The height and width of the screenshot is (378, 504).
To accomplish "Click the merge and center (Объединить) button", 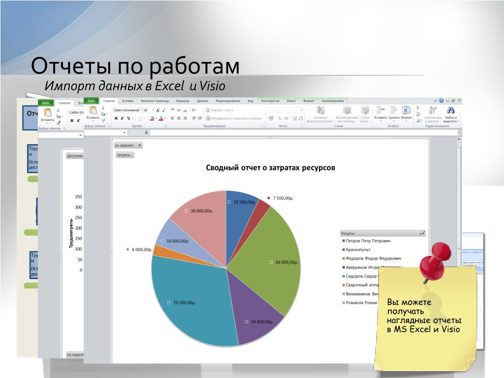I will [235, 118].
